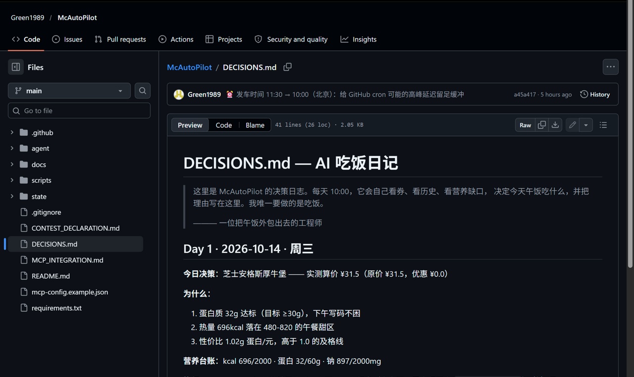This screenshot has width=634, height=377.
Task: Open Security and quality tab
Action: click(291, 39)
